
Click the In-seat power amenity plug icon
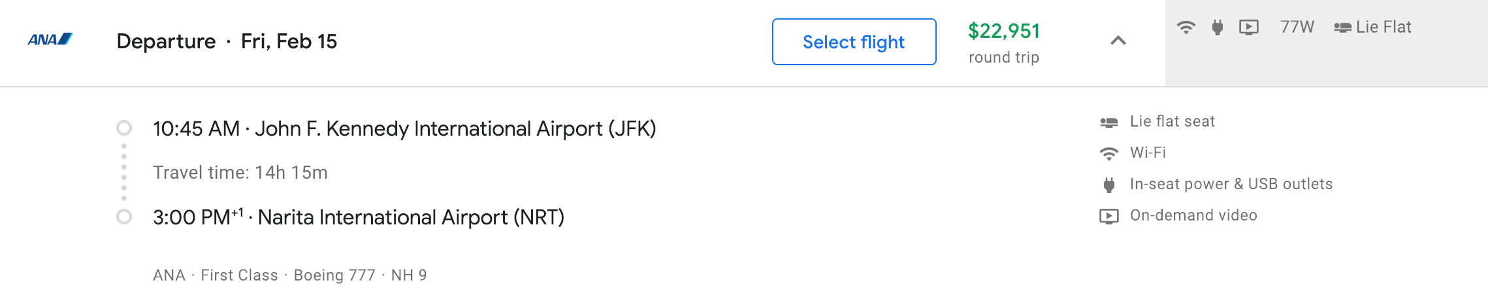click(1108, 185)
